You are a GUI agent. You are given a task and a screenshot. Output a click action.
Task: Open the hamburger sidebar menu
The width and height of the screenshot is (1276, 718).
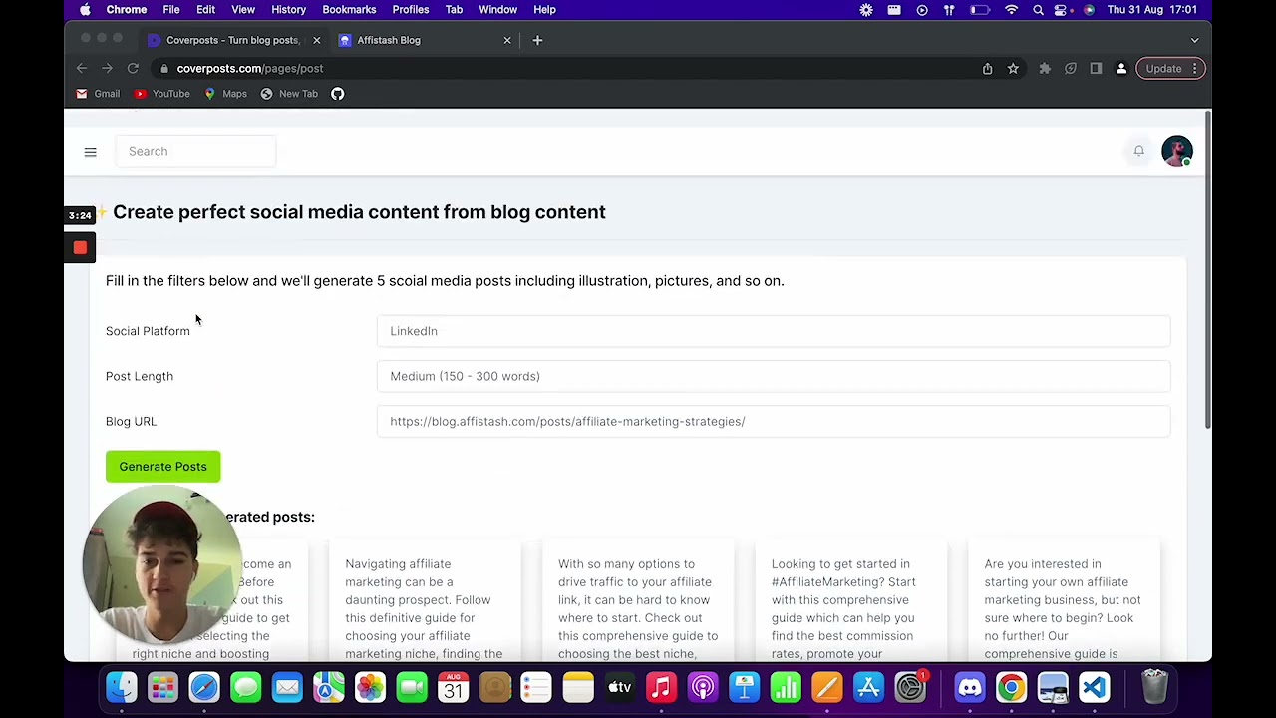[x=90, y=152]
